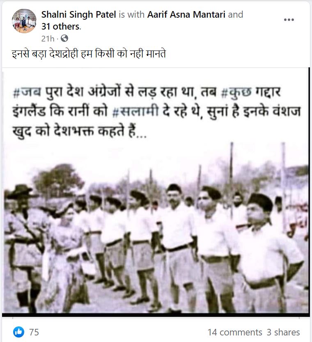View the 3 shares list
Screen dimensions: 312x342
pyautogui.click(x=283, y=332)
